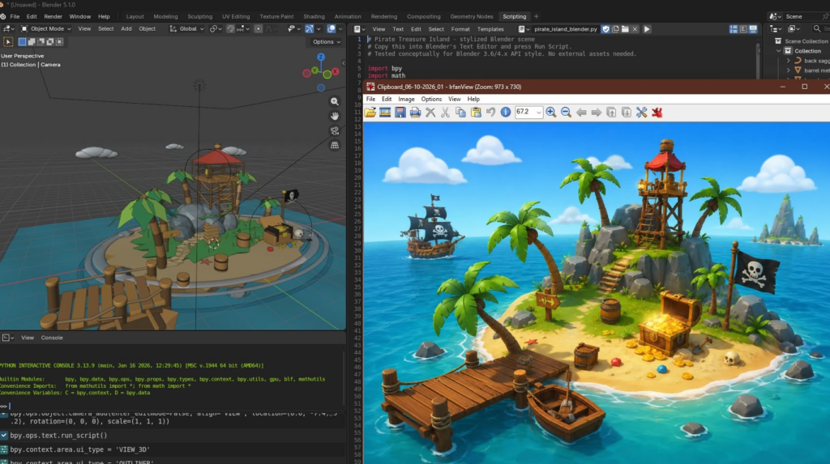Click the Z axis on navigation gizmo
Screen dimensions: 830x464
point(321,57)
